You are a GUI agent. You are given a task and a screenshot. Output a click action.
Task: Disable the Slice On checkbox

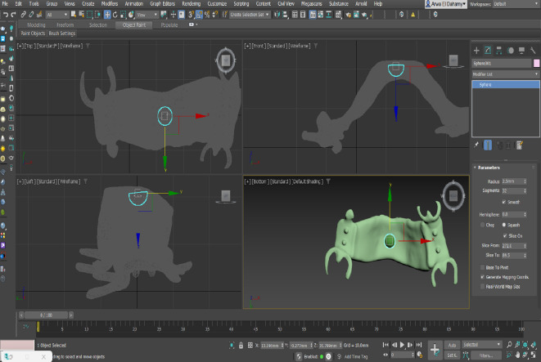(503, 235)
